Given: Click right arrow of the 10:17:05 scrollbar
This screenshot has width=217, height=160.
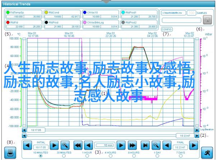Looking at the screenshot, I should click(197, 130).
